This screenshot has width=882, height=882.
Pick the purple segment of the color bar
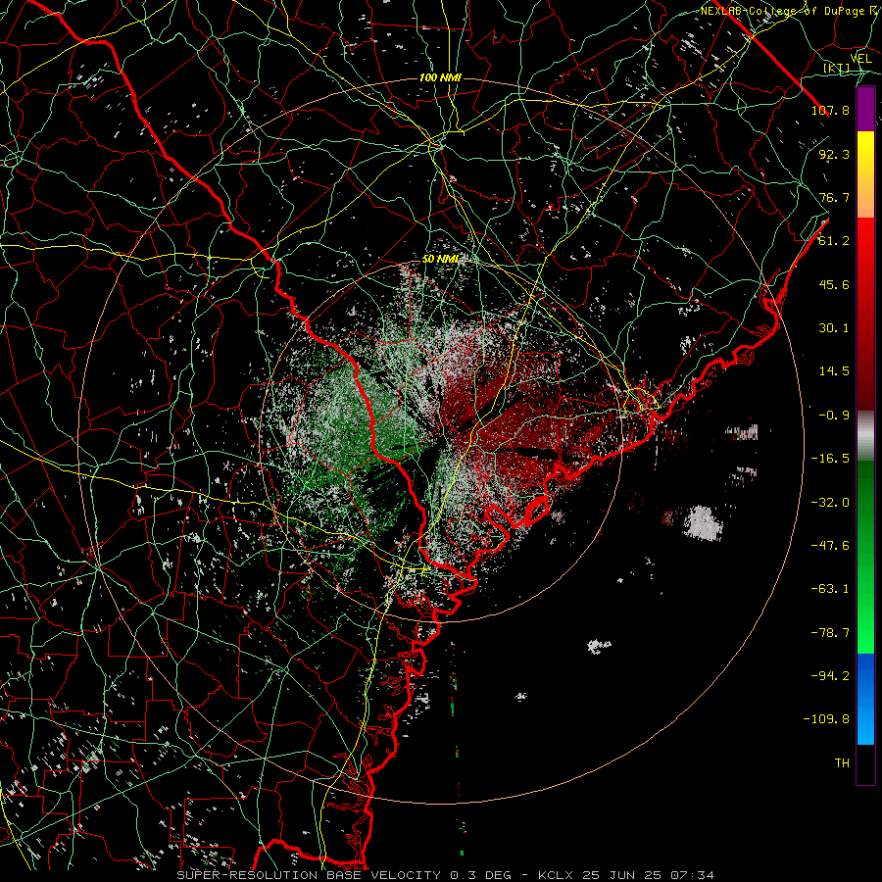(x=865, y=109)
